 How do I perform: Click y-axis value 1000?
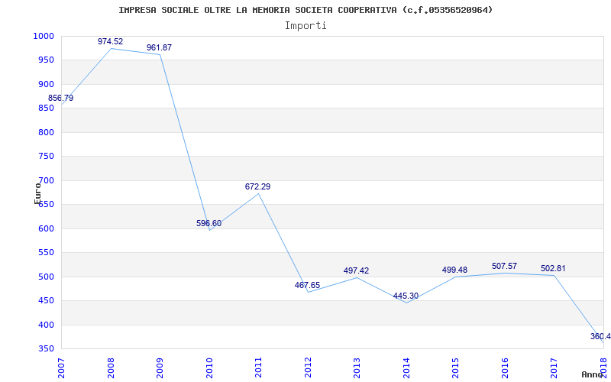[x=44, y=36]
